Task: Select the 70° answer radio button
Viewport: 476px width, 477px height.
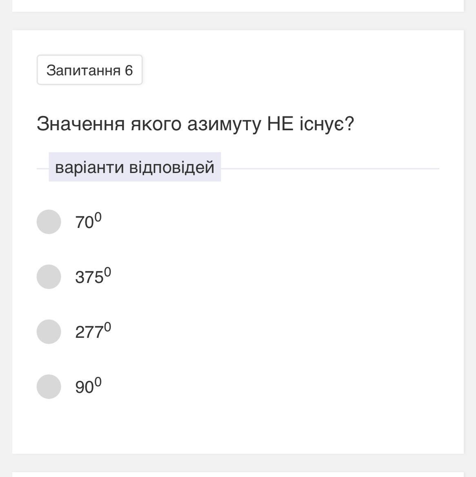Action: [x=49, y=222]
